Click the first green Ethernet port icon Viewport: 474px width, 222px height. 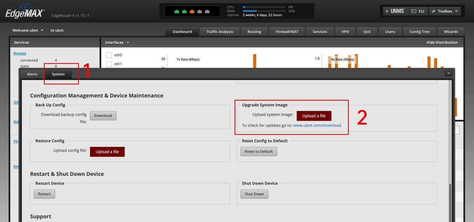pos(177,11)
